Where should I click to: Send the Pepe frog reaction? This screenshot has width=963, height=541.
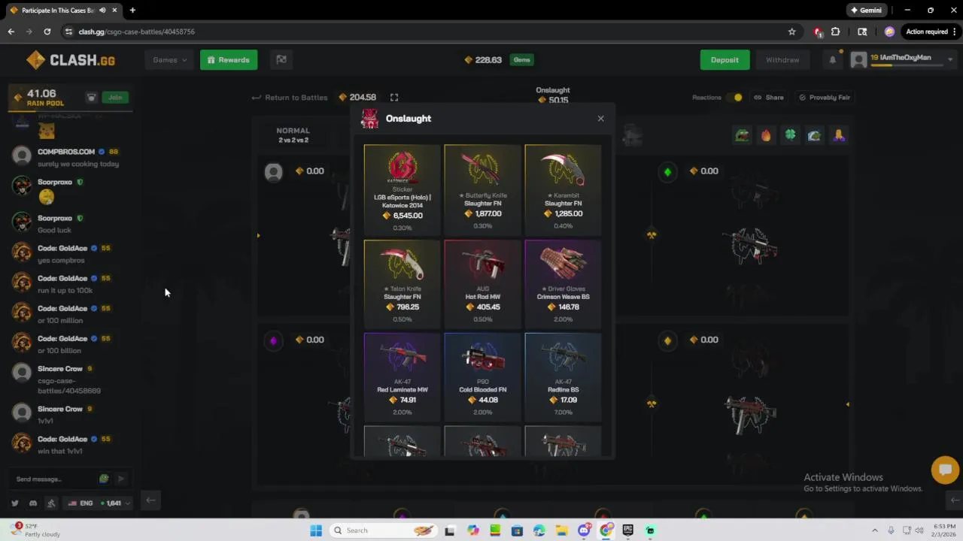click(x=743, y=135)
